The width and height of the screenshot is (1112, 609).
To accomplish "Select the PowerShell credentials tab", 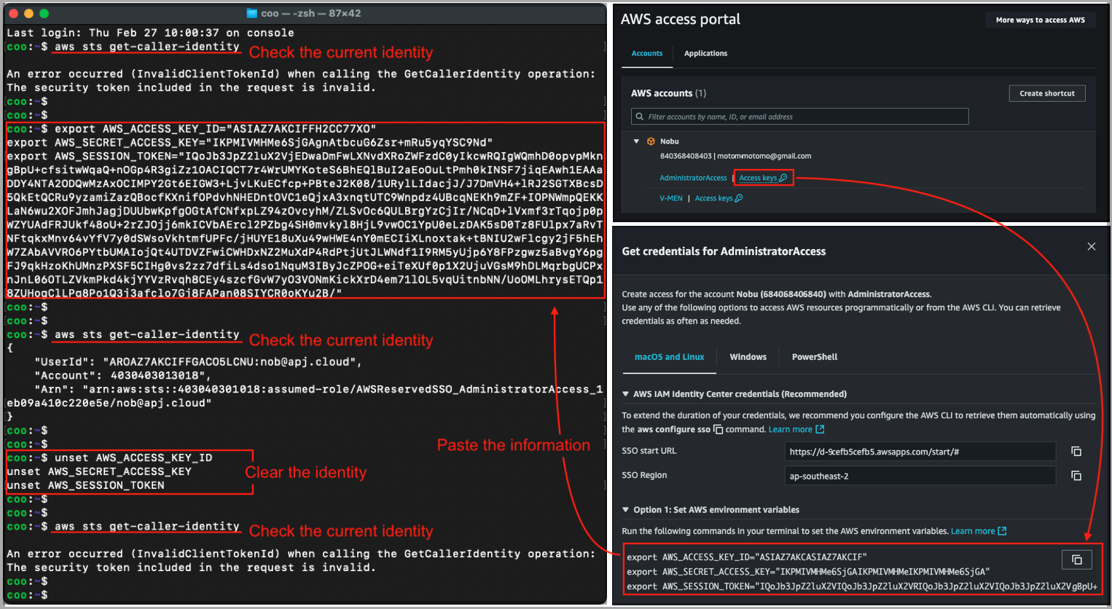I will pyautogui.click(x=814, y=357).
